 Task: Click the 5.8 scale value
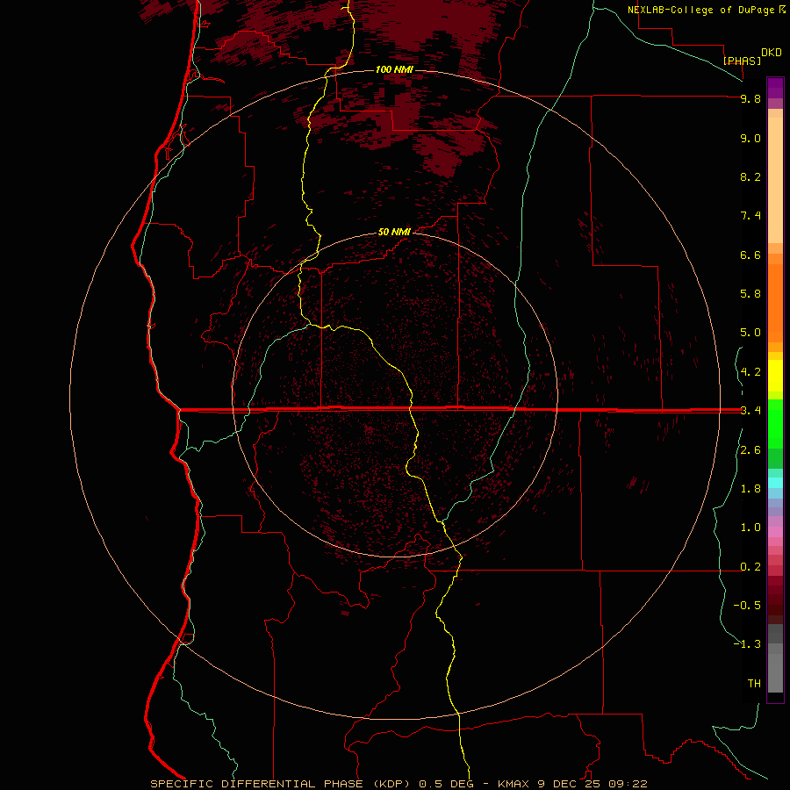tap(750, 294)
